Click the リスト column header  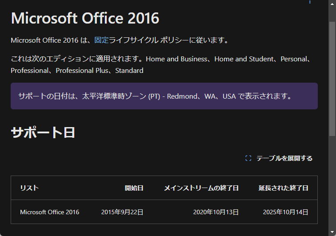pos(29,188)
